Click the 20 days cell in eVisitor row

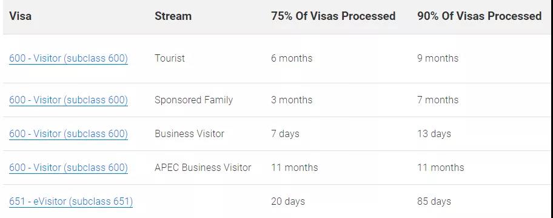[288, 202]
